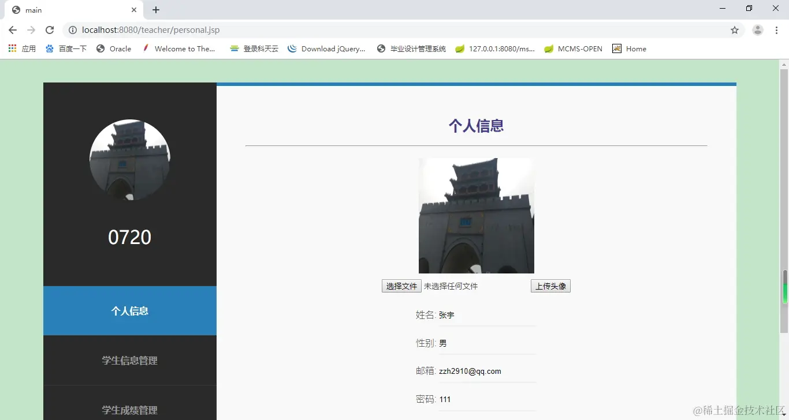The image size is (789, 420).
Task: Open the site information icon in address bar
Action: [x=72, y=30]
